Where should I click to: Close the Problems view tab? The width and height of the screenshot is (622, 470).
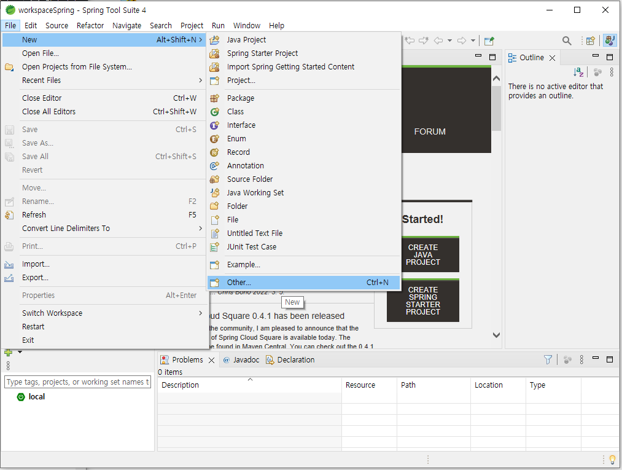pyautogui.click(x=211, y=360)
